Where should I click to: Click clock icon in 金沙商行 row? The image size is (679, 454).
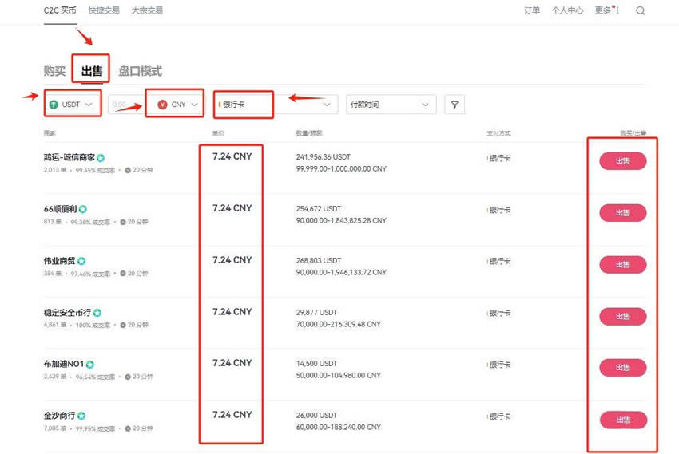128,428
